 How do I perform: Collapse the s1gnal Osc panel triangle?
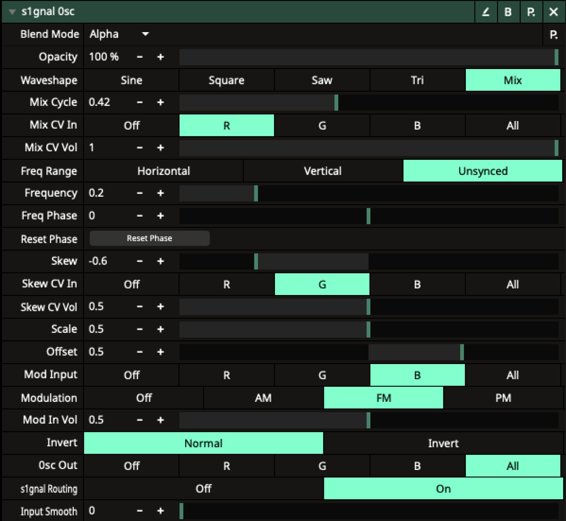point(12,12)
